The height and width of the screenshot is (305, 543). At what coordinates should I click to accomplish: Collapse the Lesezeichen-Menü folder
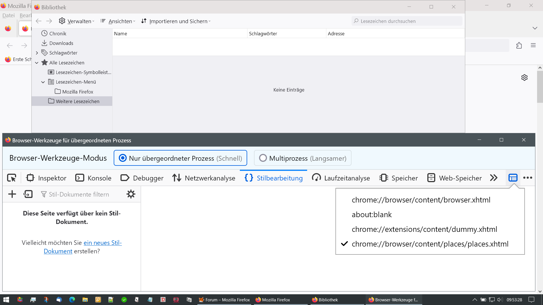pos(43,82)
